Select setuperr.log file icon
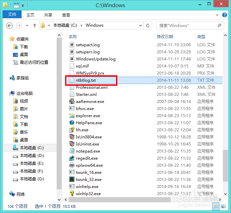This screenshot has height=213, width=231. [x=72, y=52]
